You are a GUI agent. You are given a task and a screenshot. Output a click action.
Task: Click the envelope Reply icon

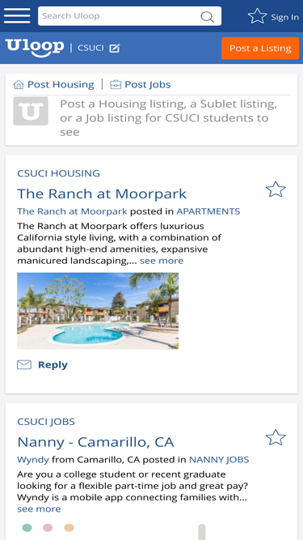point(24,364)
